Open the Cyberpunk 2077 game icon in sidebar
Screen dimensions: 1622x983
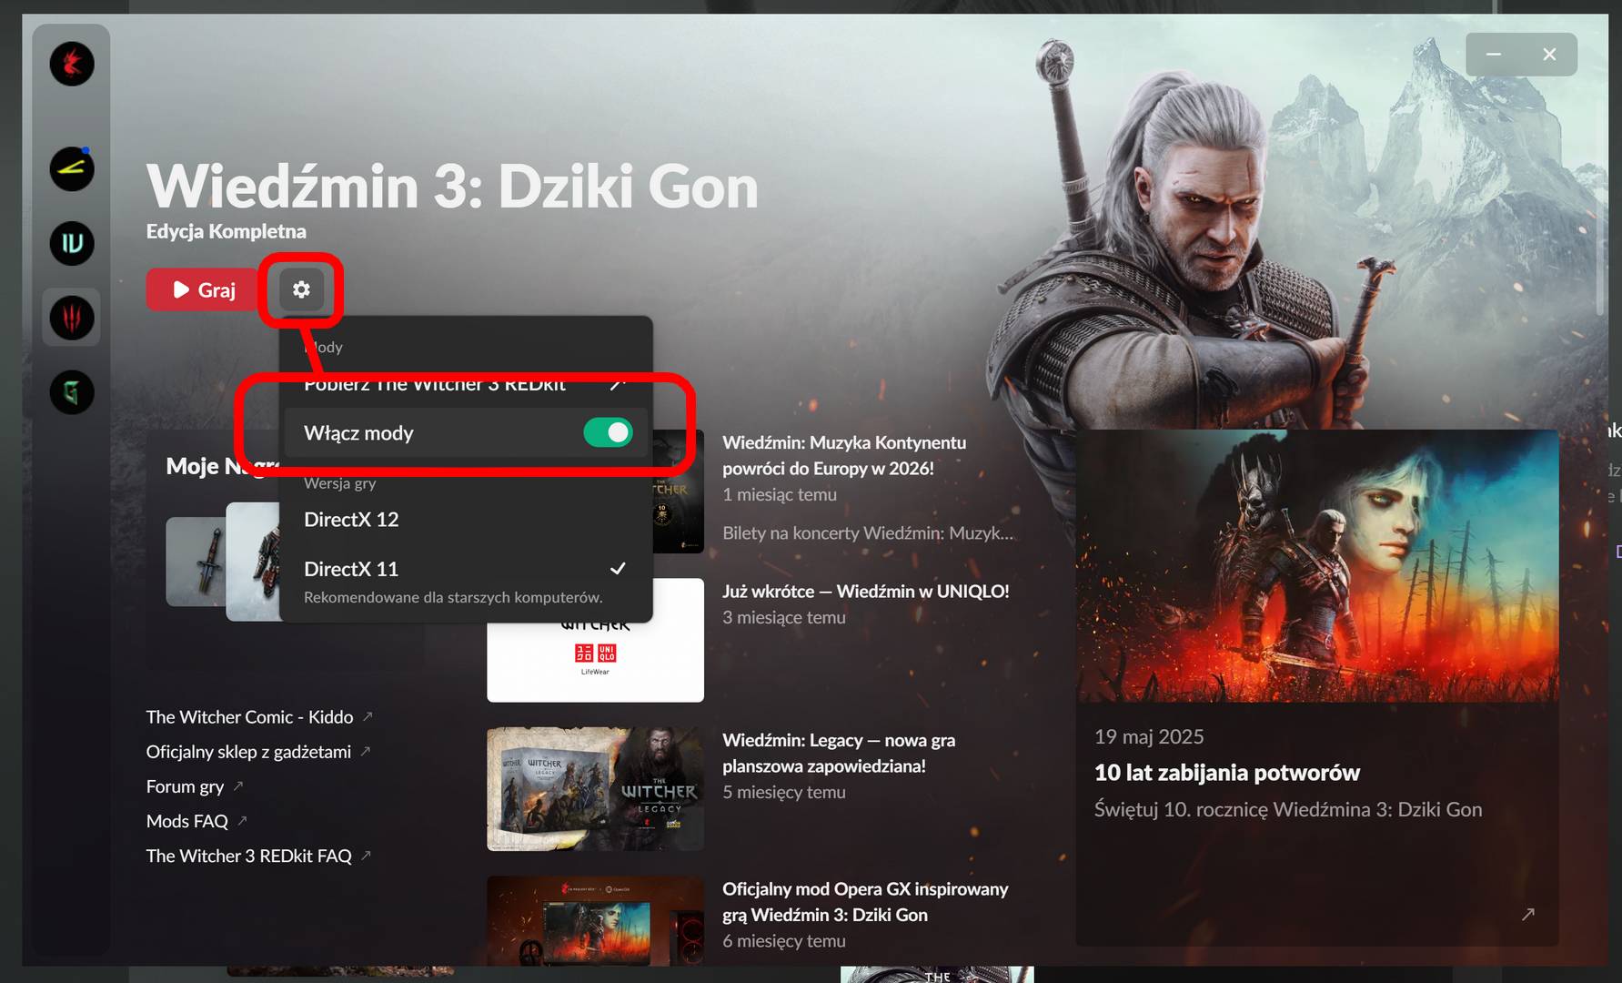tap(71, 169)
